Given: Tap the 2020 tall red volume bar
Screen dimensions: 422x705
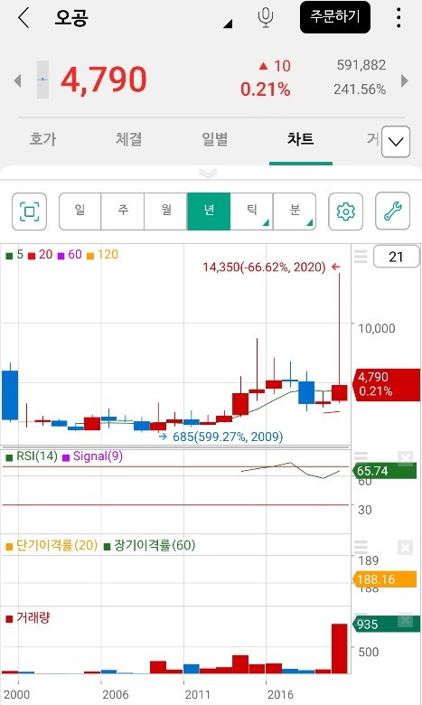Looking at the screenshot, I should tap(339, 648).
